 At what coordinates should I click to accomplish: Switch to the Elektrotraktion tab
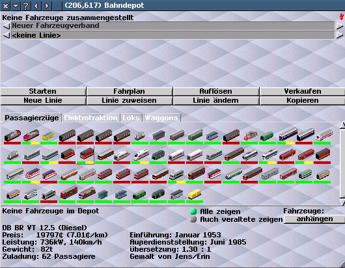tap(90, 118)
